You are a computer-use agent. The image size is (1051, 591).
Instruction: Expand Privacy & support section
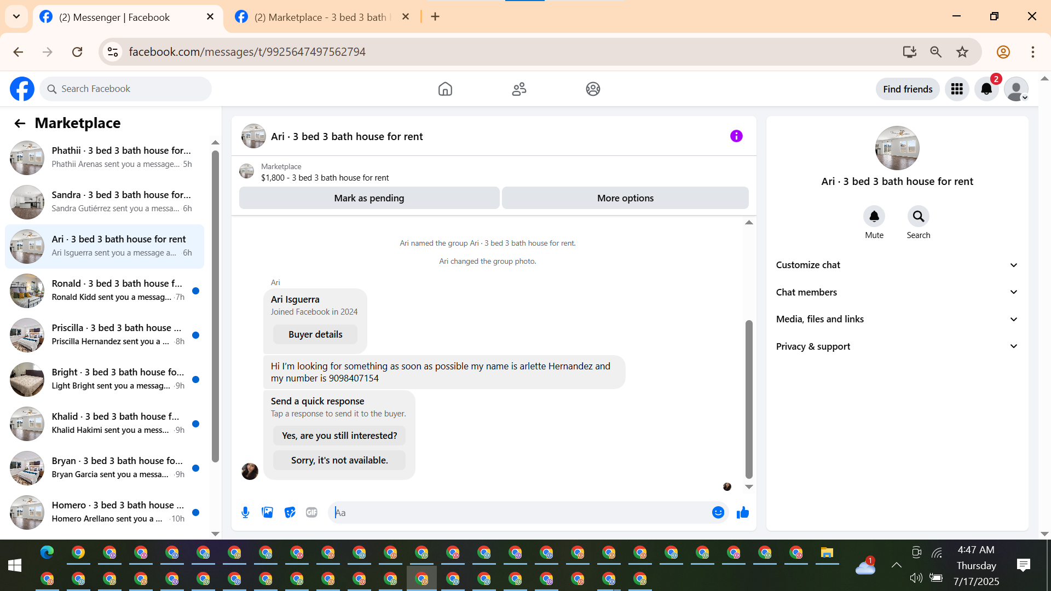click(897, 346)
